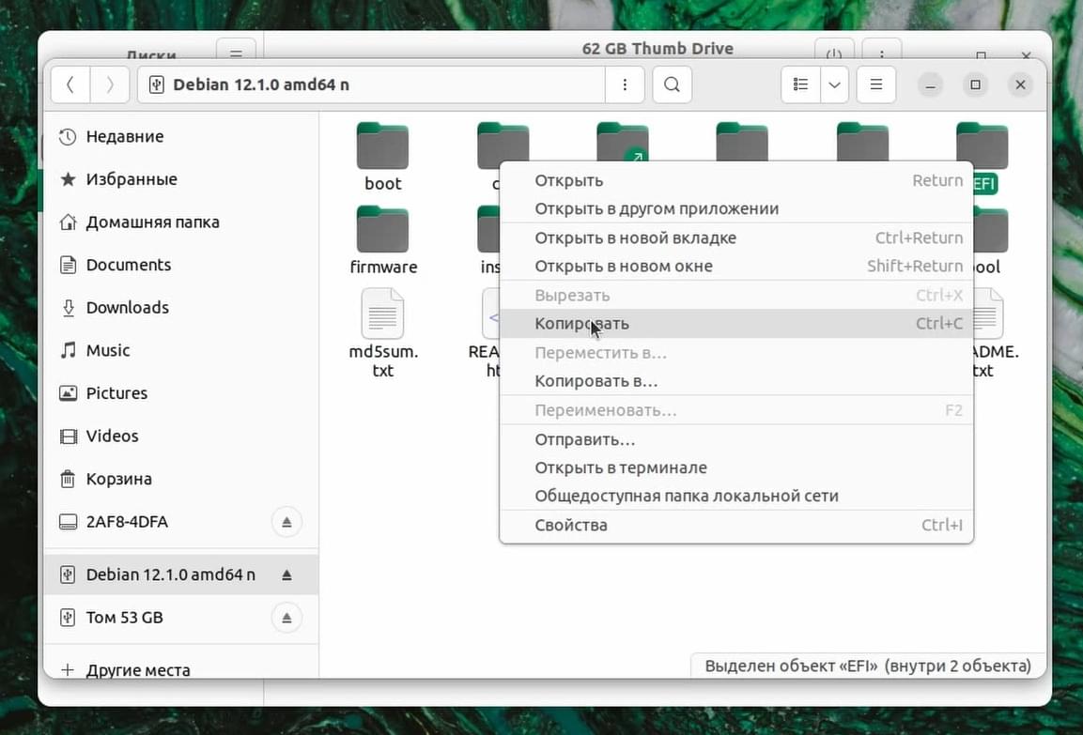Open Trash (Корзина) in sidebar
This screenshot has width=1083, height=735.
180,479
